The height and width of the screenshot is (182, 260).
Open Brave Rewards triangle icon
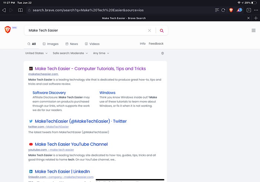click(x=239, y=10)
